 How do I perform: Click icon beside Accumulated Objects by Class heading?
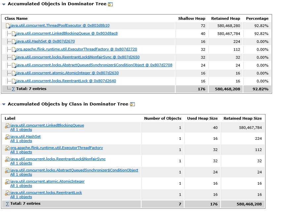pos(132,104)
